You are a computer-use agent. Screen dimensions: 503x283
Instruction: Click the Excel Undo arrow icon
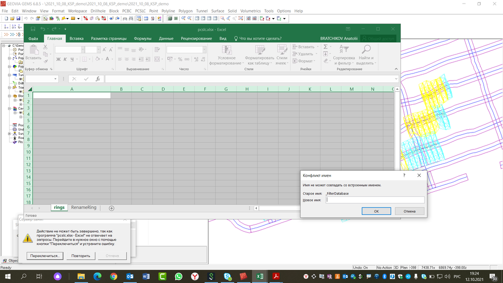click(x=43, y=29)
